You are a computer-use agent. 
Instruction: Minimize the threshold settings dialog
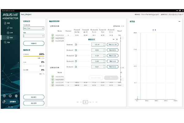tap(113, 39)
